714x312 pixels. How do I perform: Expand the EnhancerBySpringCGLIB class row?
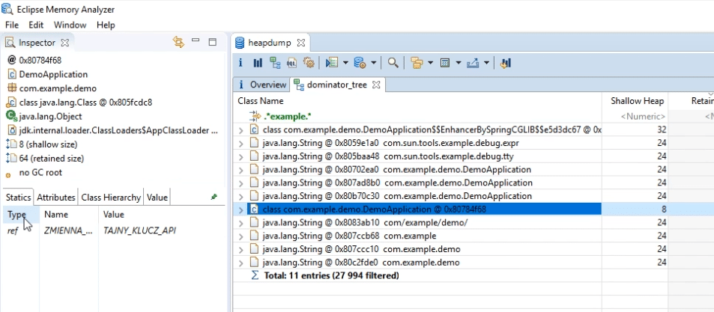point(241,130)
